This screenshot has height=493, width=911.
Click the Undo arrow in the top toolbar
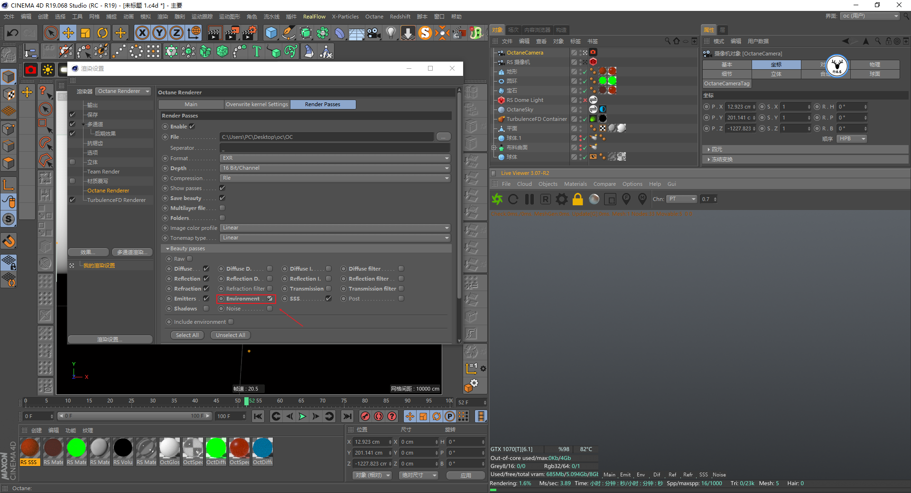click(x=13, y=33)
